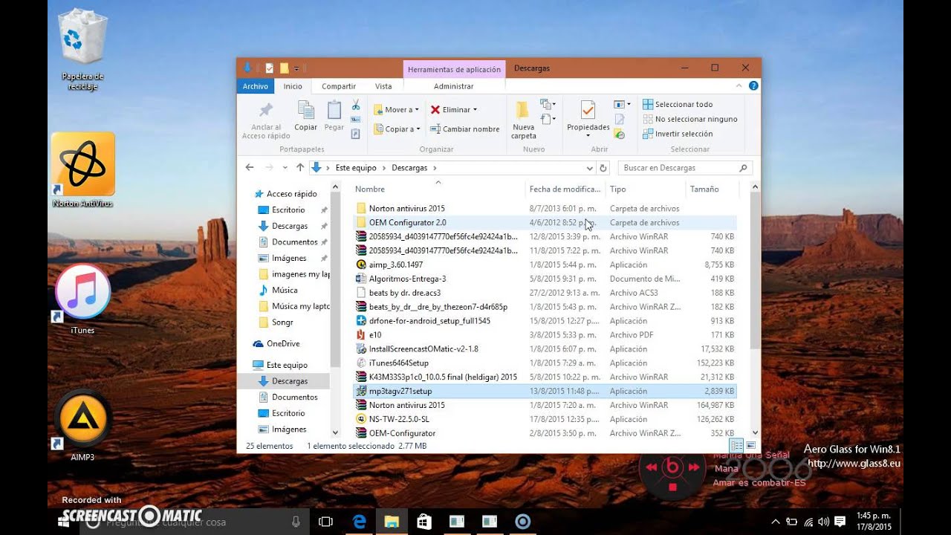Click Cambiar nombre button
The image size is (951, 535).
[465, 129]
